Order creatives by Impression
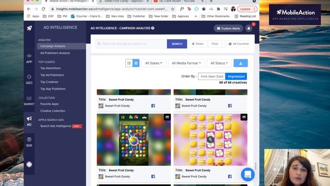Viewport: 330px width, 186px height. (x=236, y=76)
